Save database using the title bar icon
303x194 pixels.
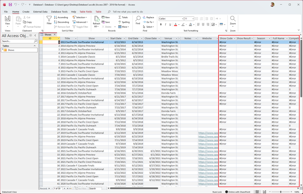(x=10, y=5)
